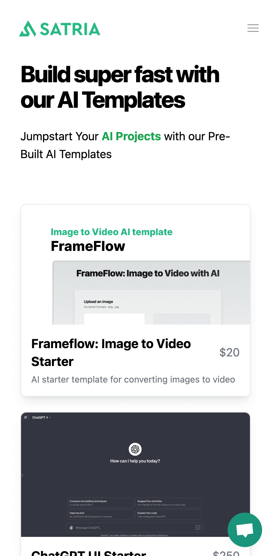Open the green chat widget bubble
This screenshot has height=556, width=271.
[245, 530]
